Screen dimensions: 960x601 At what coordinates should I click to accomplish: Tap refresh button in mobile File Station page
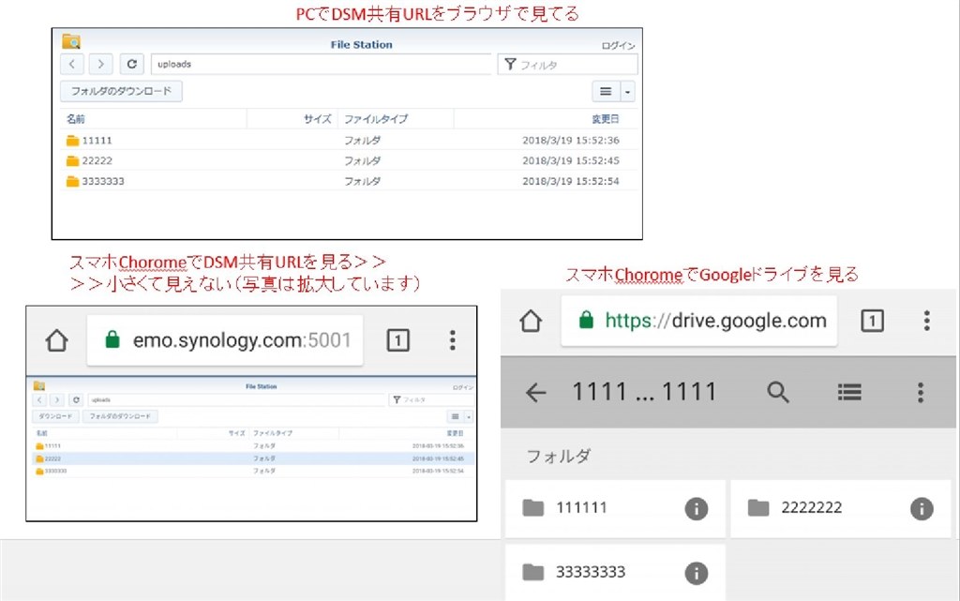point(76,399)
